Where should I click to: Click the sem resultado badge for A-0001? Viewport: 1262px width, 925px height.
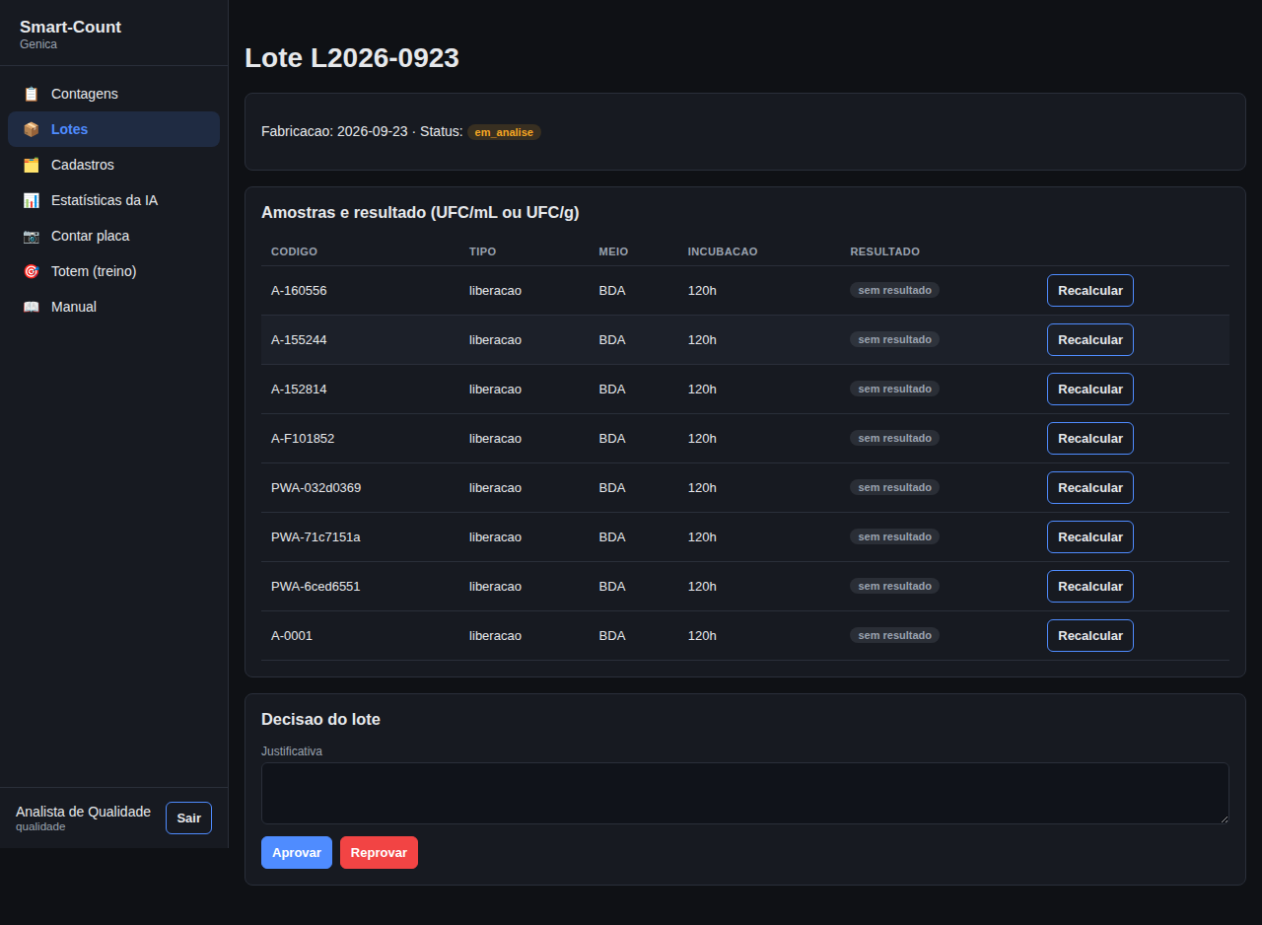pos(894,635)
